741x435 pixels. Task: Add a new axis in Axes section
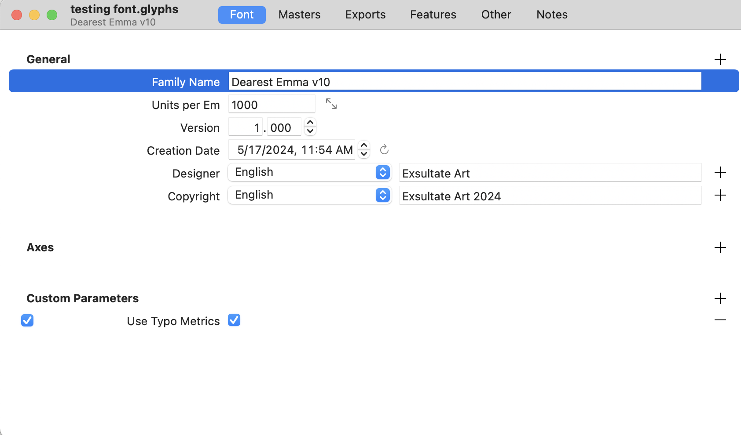coord(720,247)
